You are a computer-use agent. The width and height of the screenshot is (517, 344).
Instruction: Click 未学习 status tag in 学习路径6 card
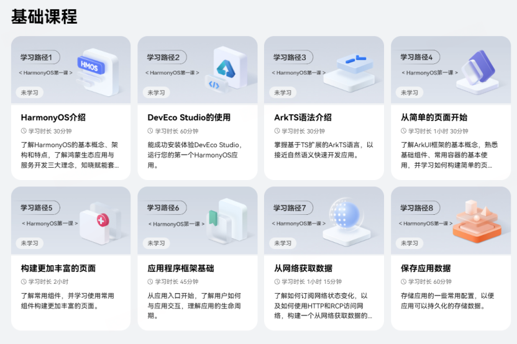pos(157,243)
